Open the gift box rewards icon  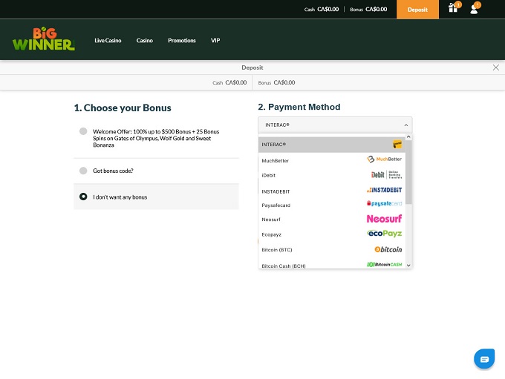453,9
